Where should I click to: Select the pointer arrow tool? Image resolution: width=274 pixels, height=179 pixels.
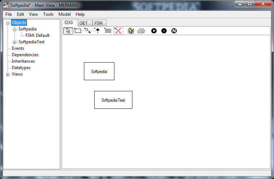coord(68,31)
